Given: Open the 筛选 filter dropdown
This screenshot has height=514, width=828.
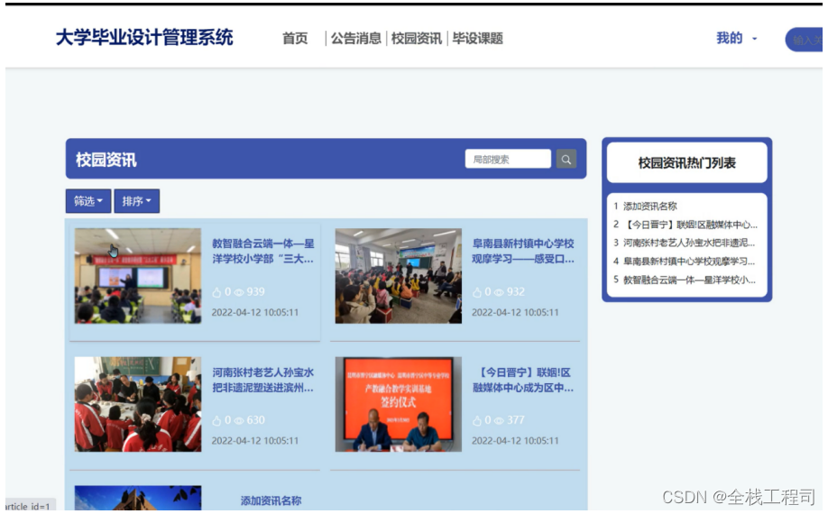Looking at the screenshot, I should [88, 201].
